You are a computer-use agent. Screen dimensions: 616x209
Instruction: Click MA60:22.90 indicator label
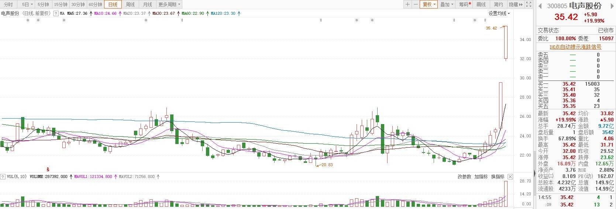(193, 13)
